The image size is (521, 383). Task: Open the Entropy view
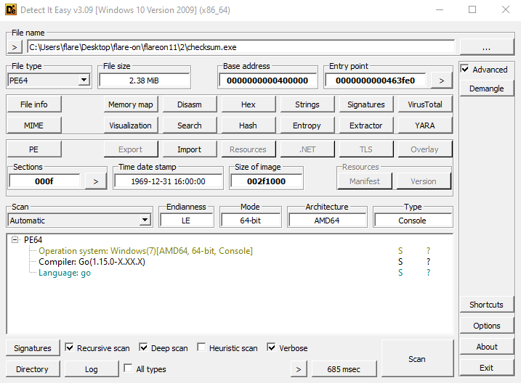click(x=307, y=125)
